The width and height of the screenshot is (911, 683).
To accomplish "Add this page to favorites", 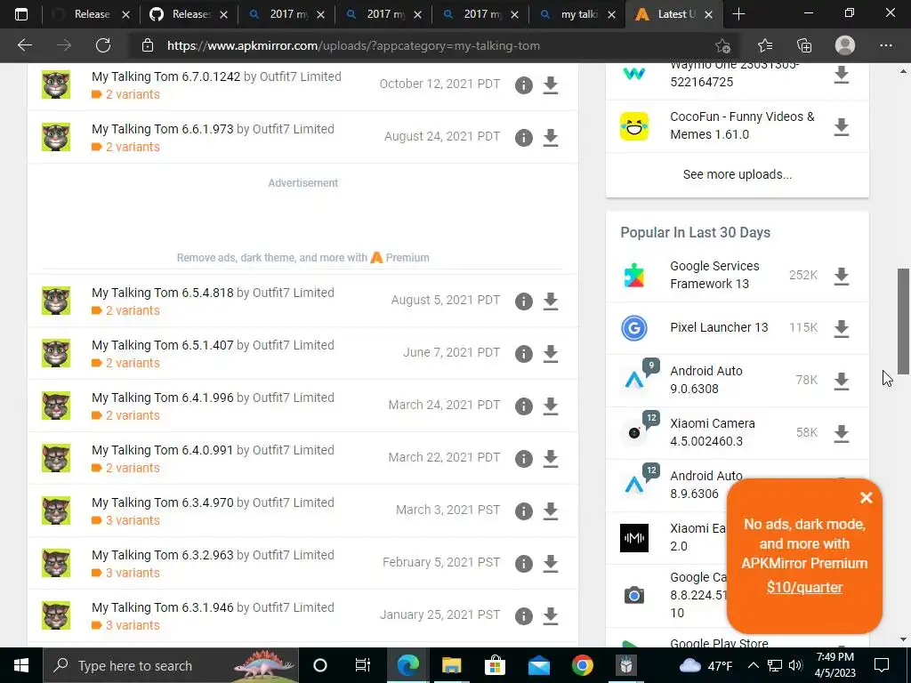I will (722, 45).
